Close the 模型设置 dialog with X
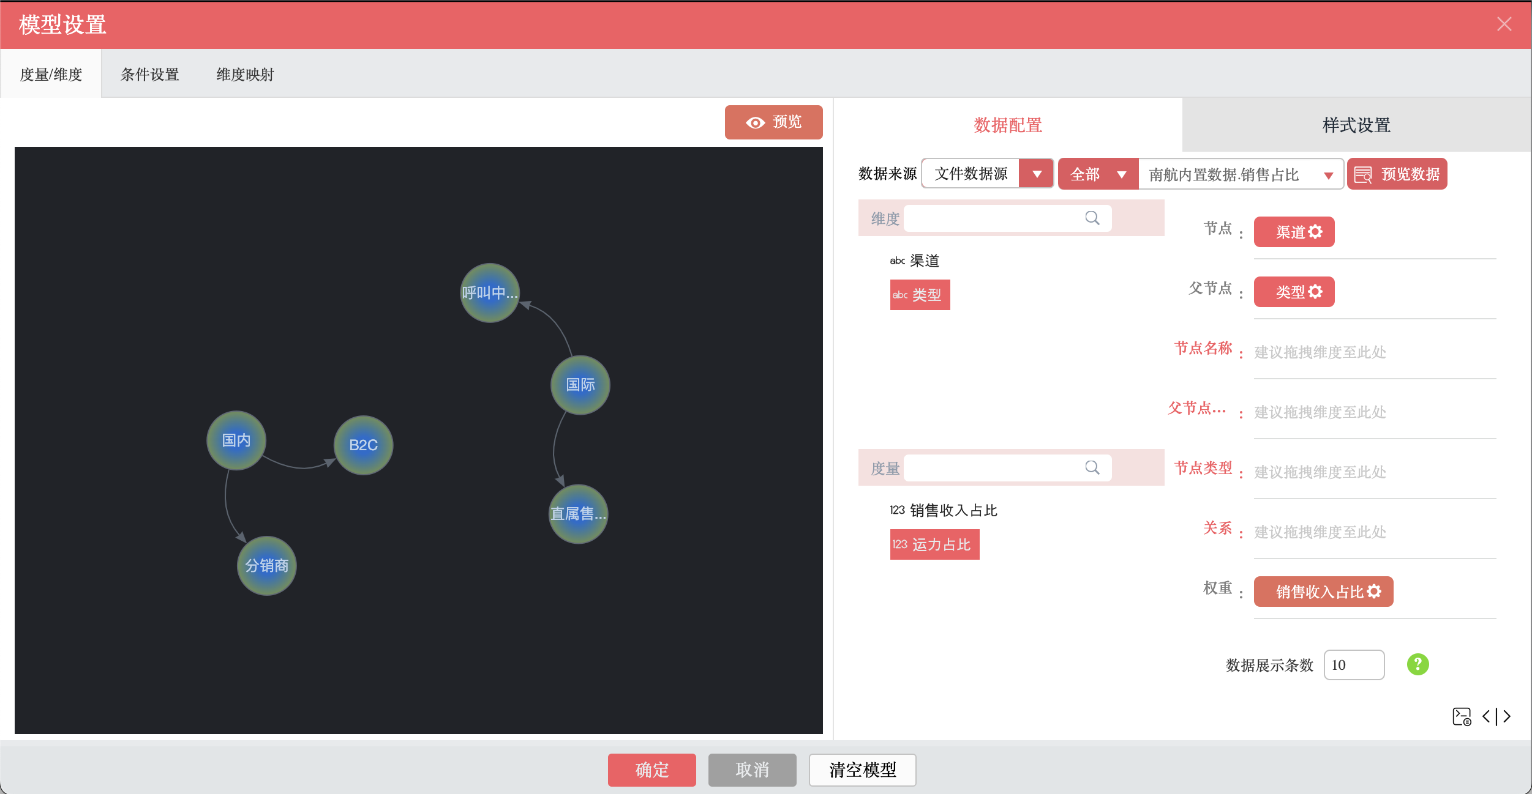This screenshot has height=794, width=1532. coord(1504,24)
